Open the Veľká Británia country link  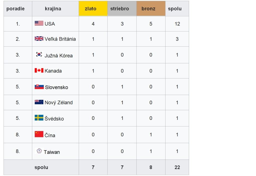click(60, 39)
